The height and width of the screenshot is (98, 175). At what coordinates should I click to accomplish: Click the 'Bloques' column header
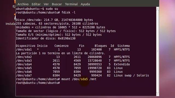pos(101,46)
